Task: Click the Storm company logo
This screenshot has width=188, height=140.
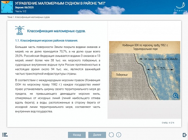Action: pyautogui.click(x=180, y=7)
